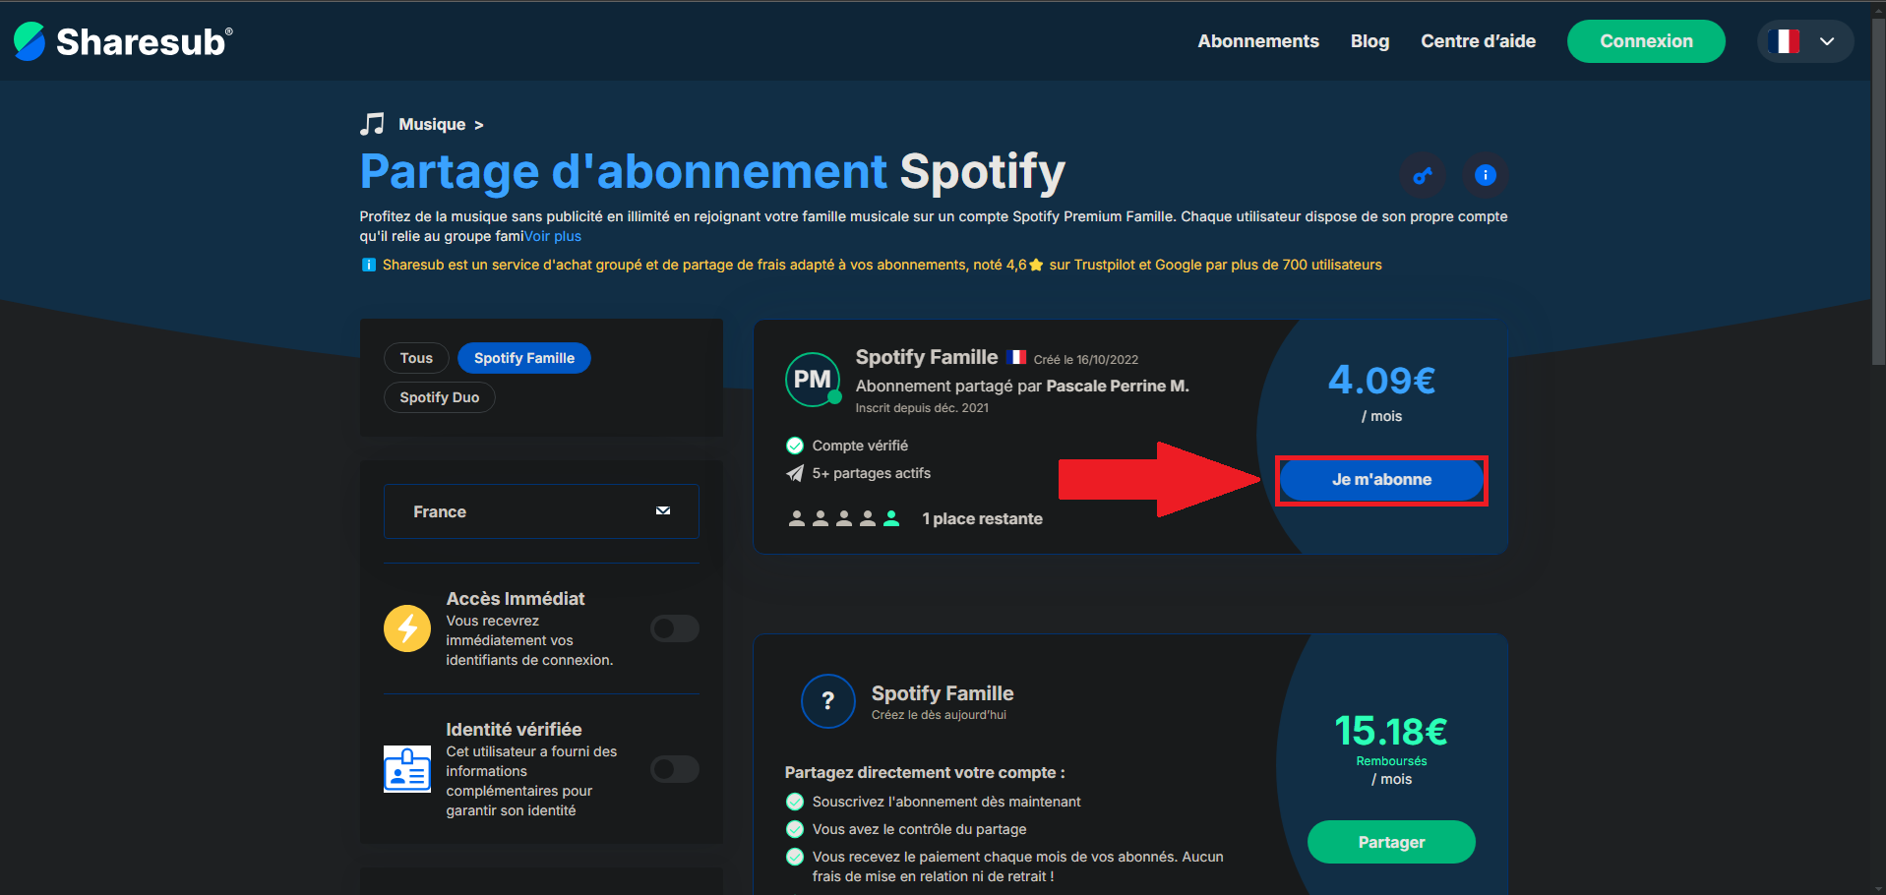Select the Spotify Famille filter

pyautogui.click(x=524, y=358)
